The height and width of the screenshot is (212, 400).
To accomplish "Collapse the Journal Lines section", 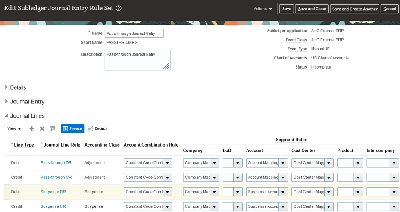I will point(6,116).
